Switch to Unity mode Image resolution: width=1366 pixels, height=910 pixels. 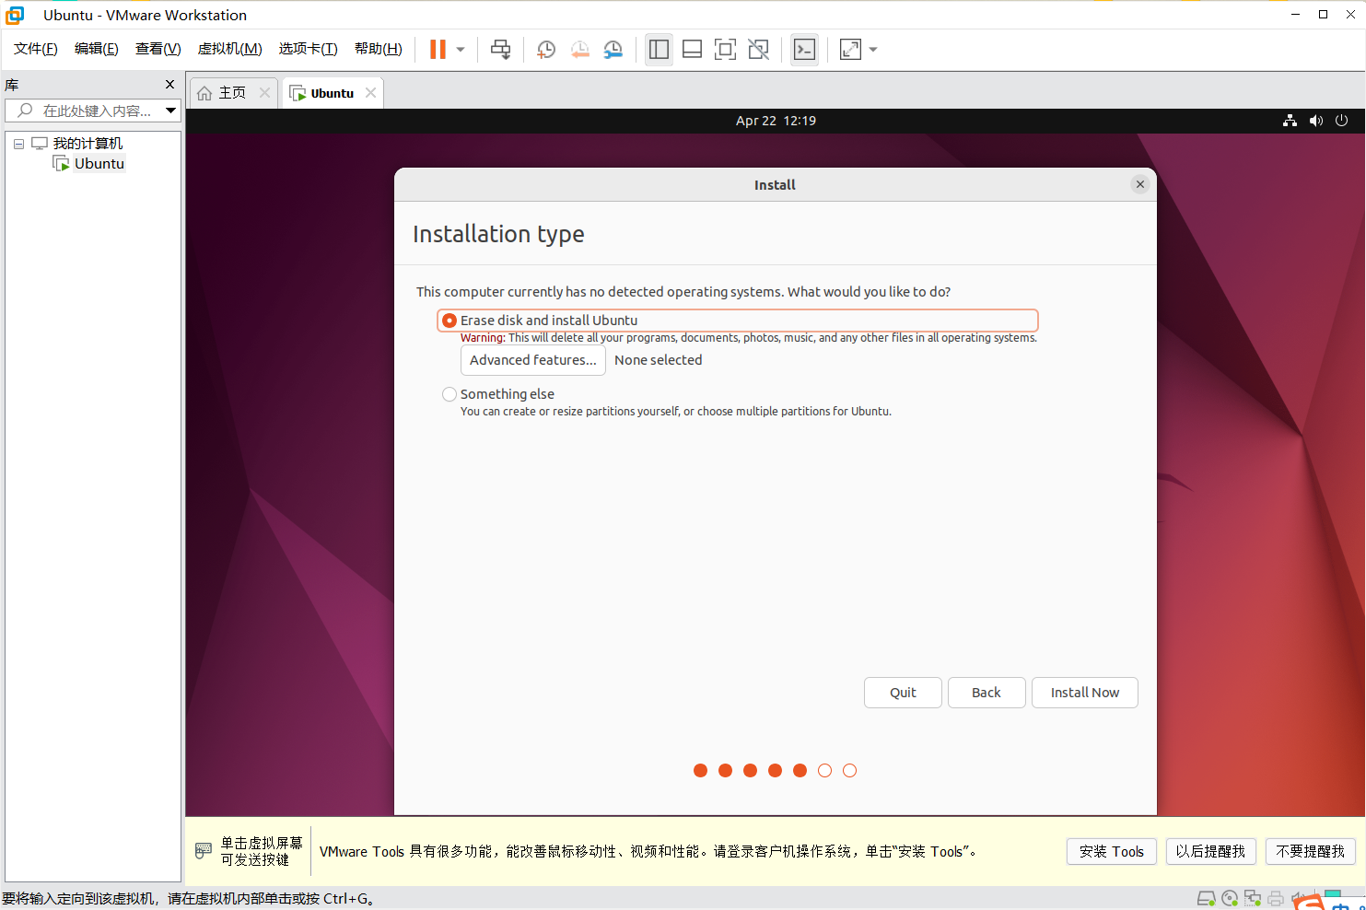[758, 50]
